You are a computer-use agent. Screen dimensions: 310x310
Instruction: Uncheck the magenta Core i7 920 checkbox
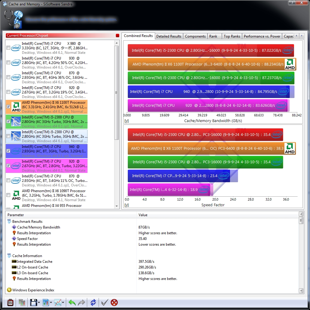[x=8, y=166]
